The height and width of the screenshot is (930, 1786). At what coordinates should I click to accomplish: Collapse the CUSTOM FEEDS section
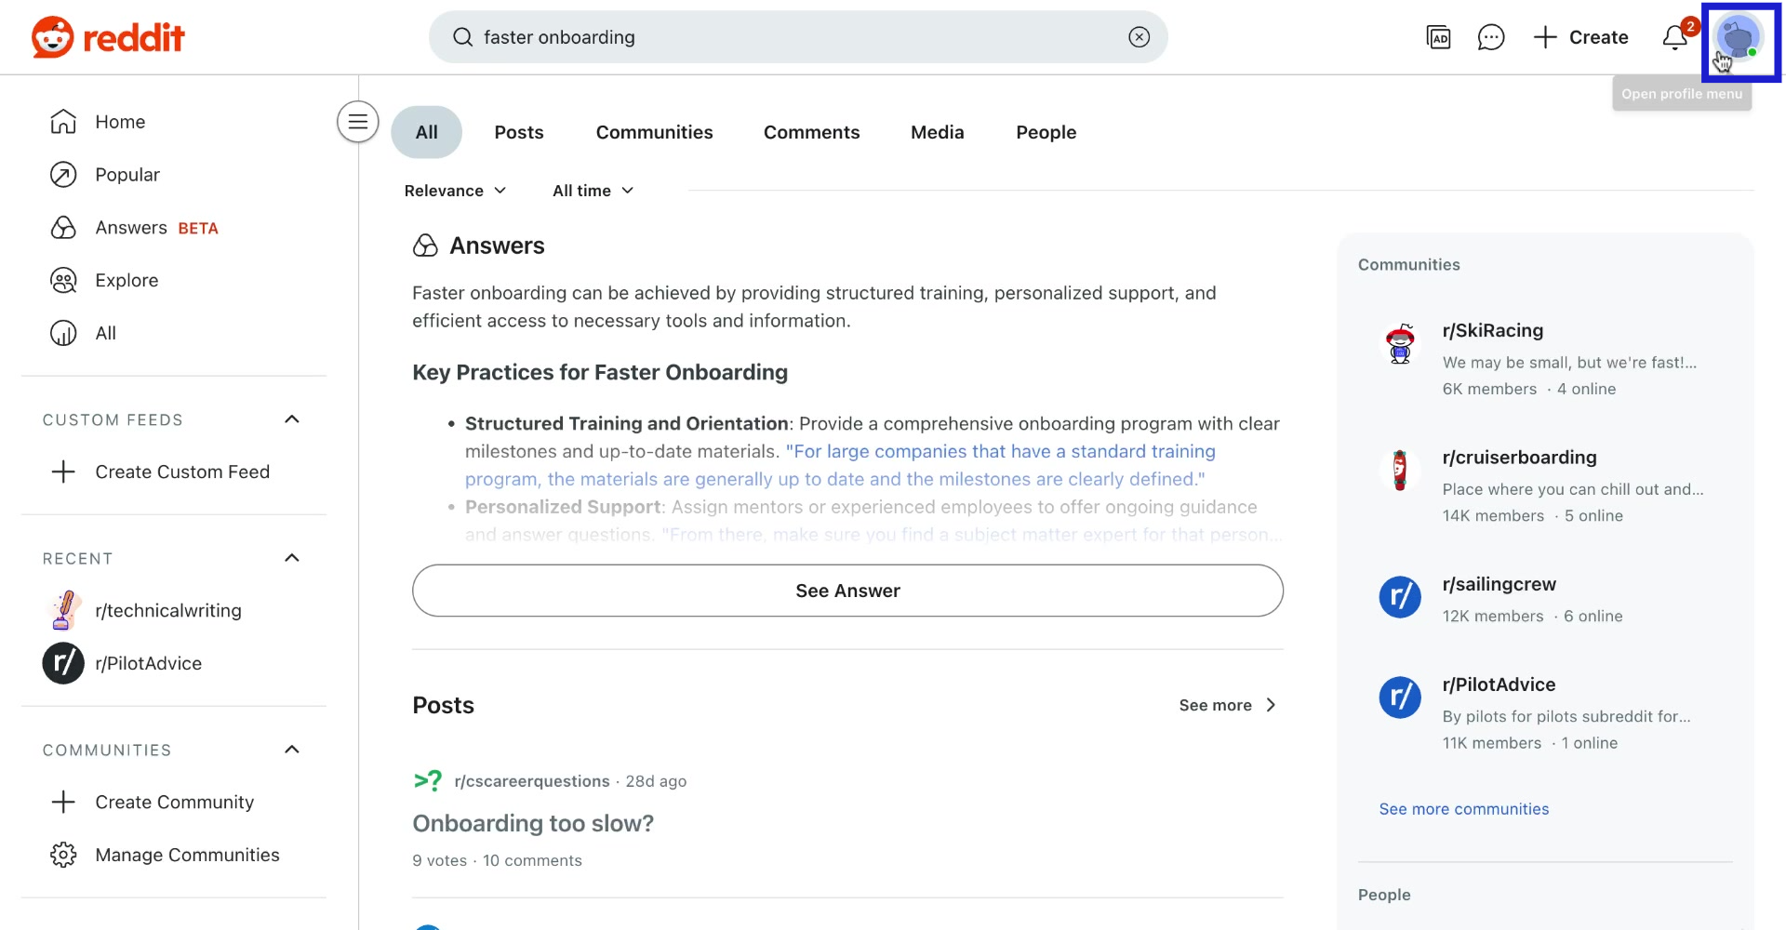click(x=291, y=419)
